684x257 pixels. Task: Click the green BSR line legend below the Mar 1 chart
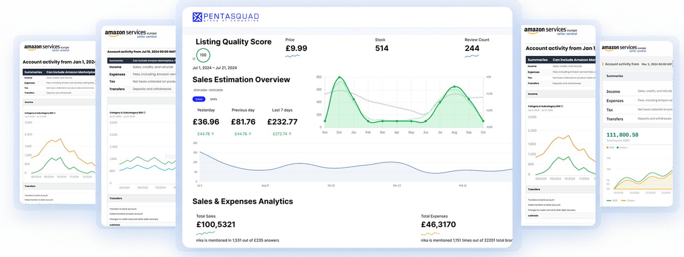click(612, 201)
